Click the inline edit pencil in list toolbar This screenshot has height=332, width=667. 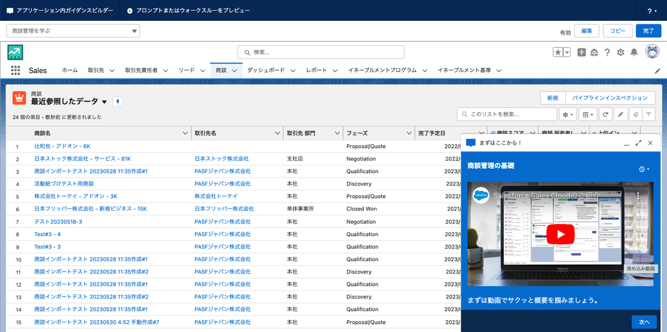[x=621, y=114]
